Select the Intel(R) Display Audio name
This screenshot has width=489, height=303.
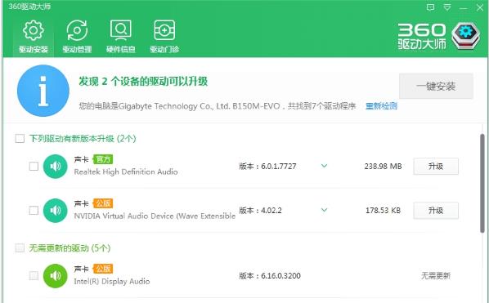pos(112,282)
